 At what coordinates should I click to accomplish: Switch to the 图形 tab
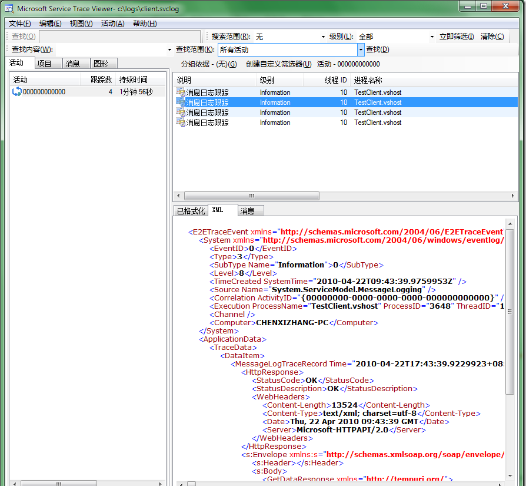point(104,64)
